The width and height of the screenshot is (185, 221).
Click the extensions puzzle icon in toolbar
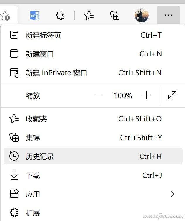click(60, 15)
